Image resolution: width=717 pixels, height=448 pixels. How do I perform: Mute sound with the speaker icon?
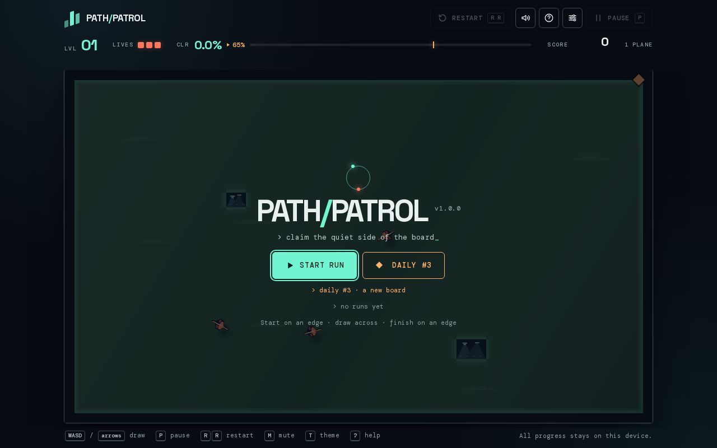pyautogui.click(x=525, y=18)
